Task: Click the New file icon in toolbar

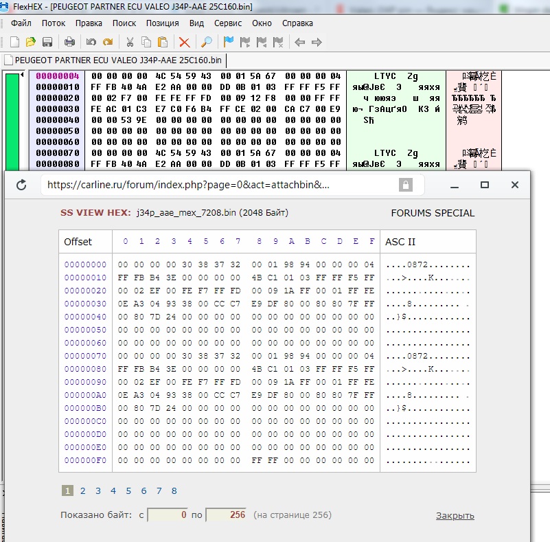Action: tap(14, 42)
